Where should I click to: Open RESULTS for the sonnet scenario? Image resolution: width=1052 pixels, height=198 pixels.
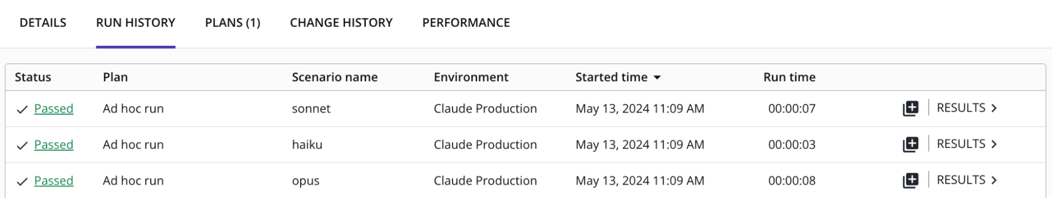[x=967, y=108]
